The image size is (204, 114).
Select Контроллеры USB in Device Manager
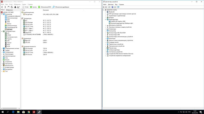coord(113,35)
